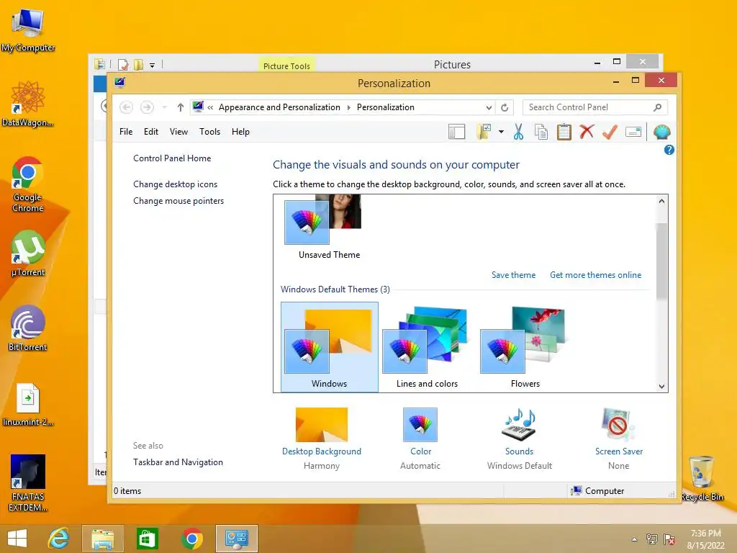Expand breadcrumb arrow before Personalization
Screen dimensions: 737x553
(349, 107)
